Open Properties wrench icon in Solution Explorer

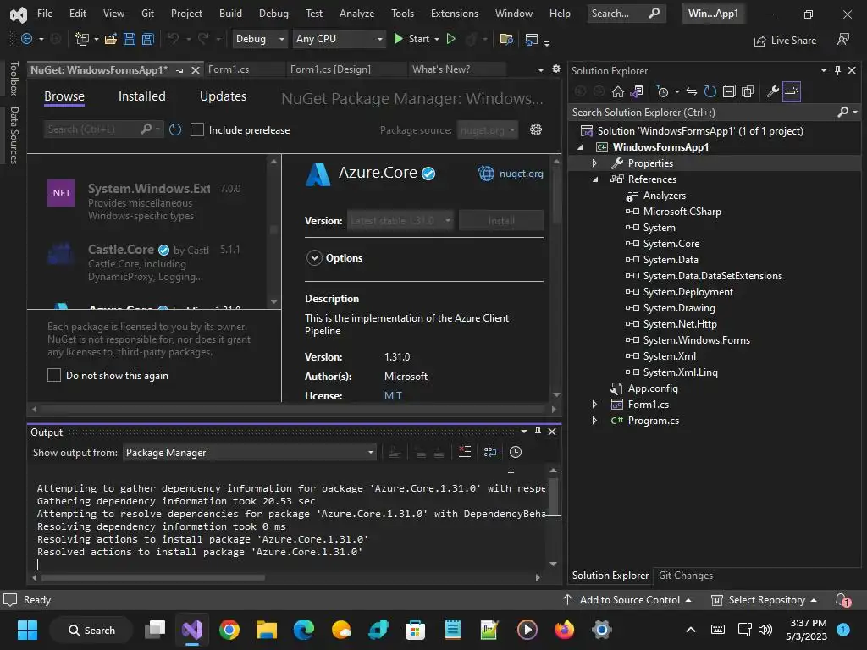[x=772, y=91]
